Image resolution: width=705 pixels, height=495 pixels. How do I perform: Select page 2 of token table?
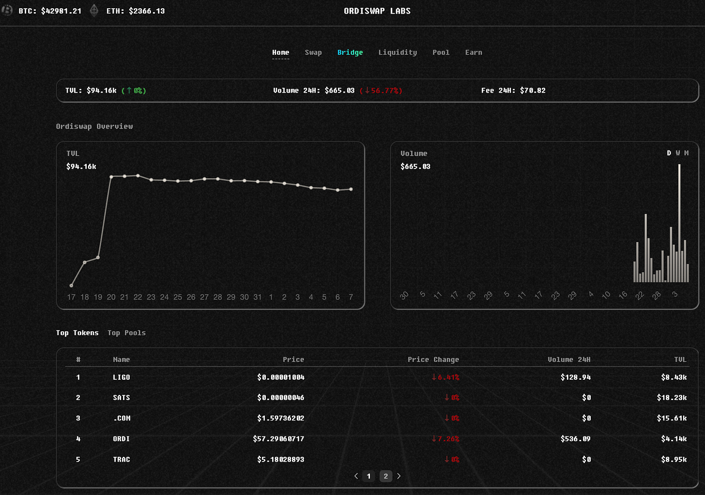386,476
